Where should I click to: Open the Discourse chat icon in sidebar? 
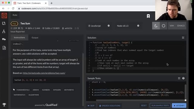[4, 39]
